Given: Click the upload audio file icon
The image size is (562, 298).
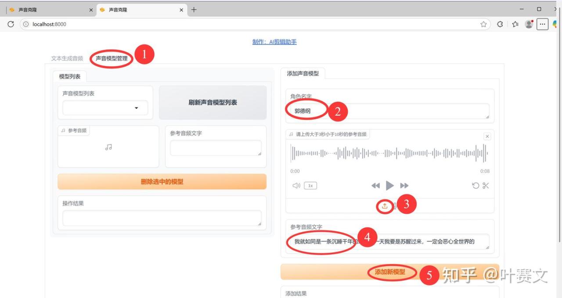Looking at the screenshot, I should [x=385, y=206].
